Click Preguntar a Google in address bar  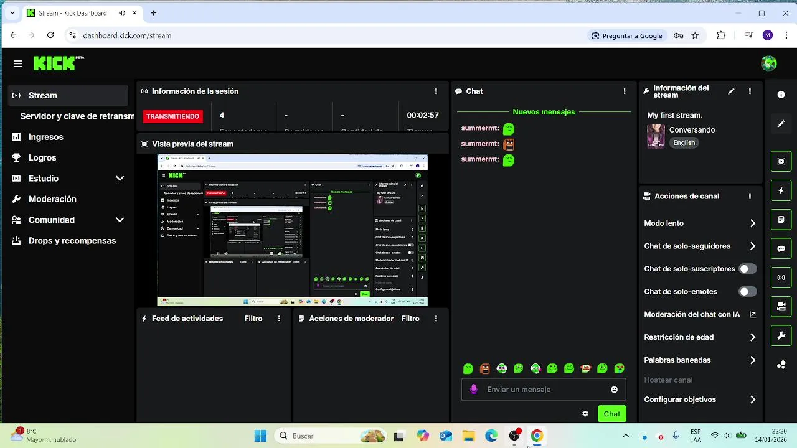[x=626, y=35]
